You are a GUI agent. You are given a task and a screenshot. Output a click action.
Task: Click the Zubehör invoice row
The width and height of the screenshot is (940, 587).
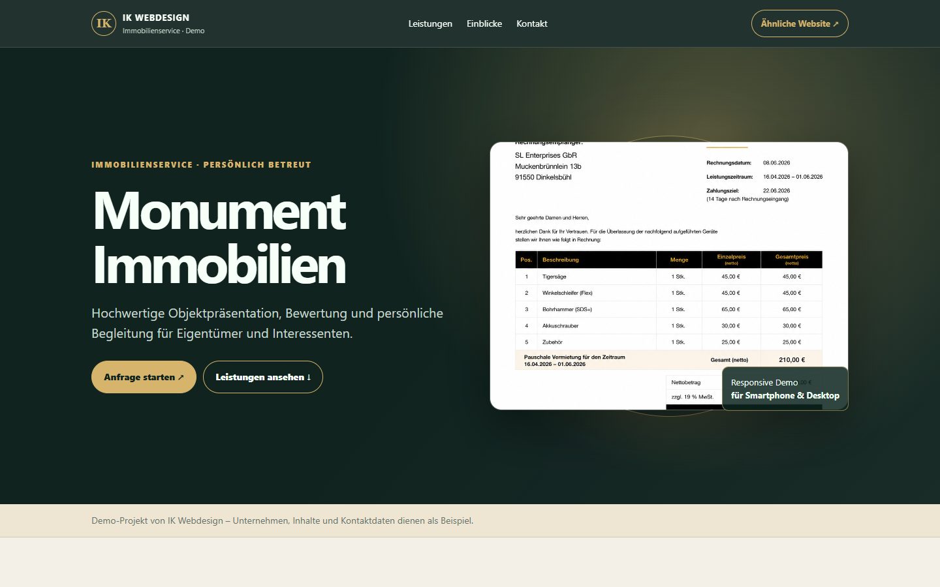pyautogui.click(x=668, y=342)
